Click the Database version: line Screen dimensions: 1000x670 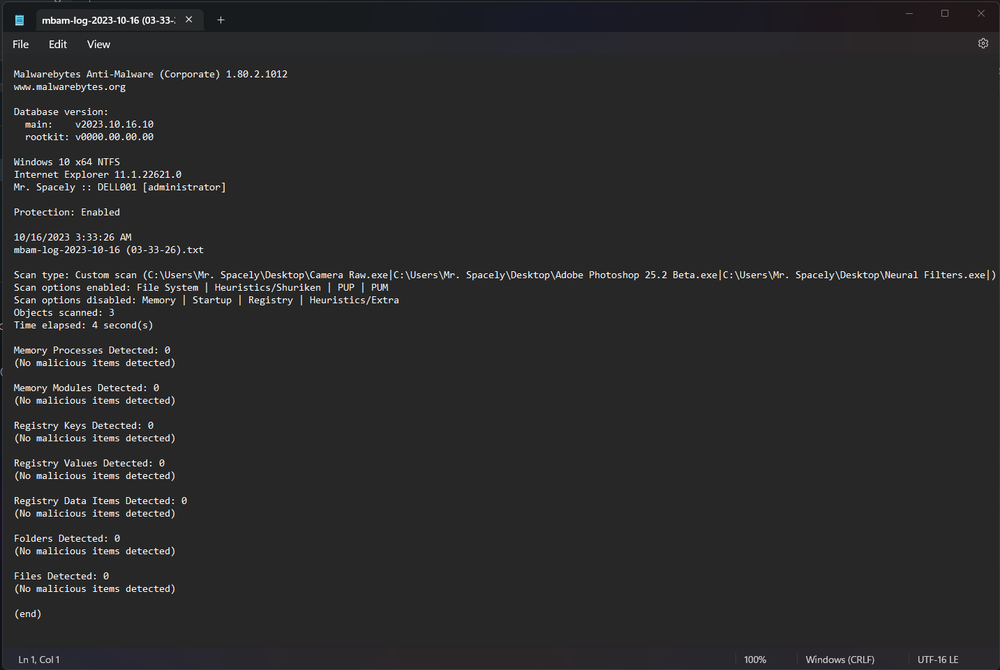[x=61, y=112]
